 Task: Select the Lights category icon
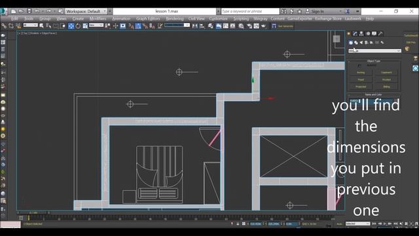[361, 43]
